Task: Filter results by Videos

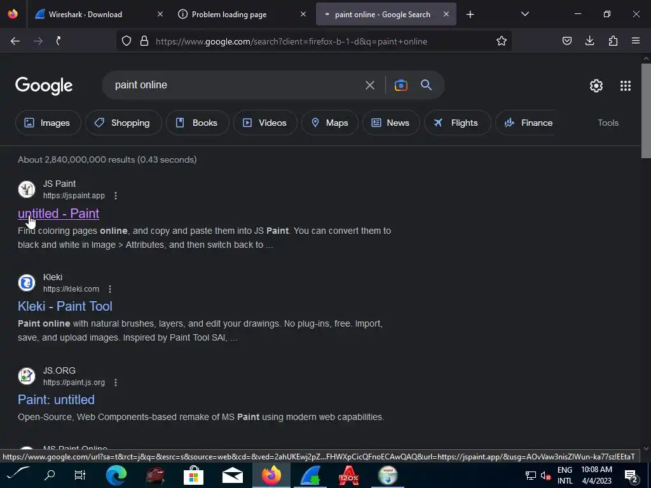Action: click(x=265, y=123)
